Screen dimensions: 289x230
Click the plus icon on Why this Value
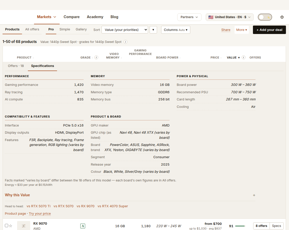click(254, 195)
